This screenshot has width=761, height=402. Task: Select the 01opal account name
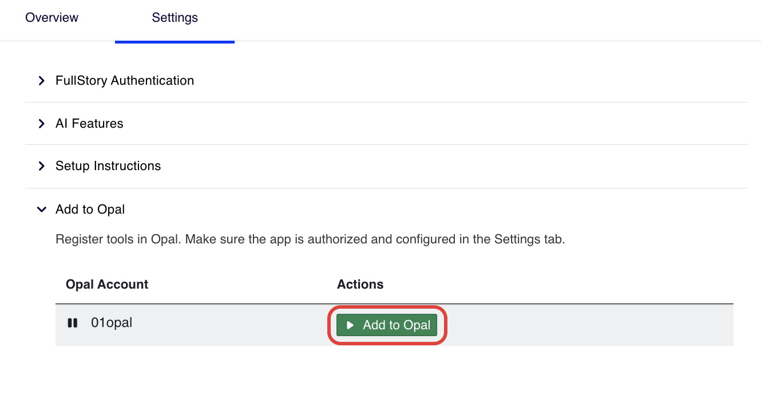pyautogui.click(x=112, y=323)
